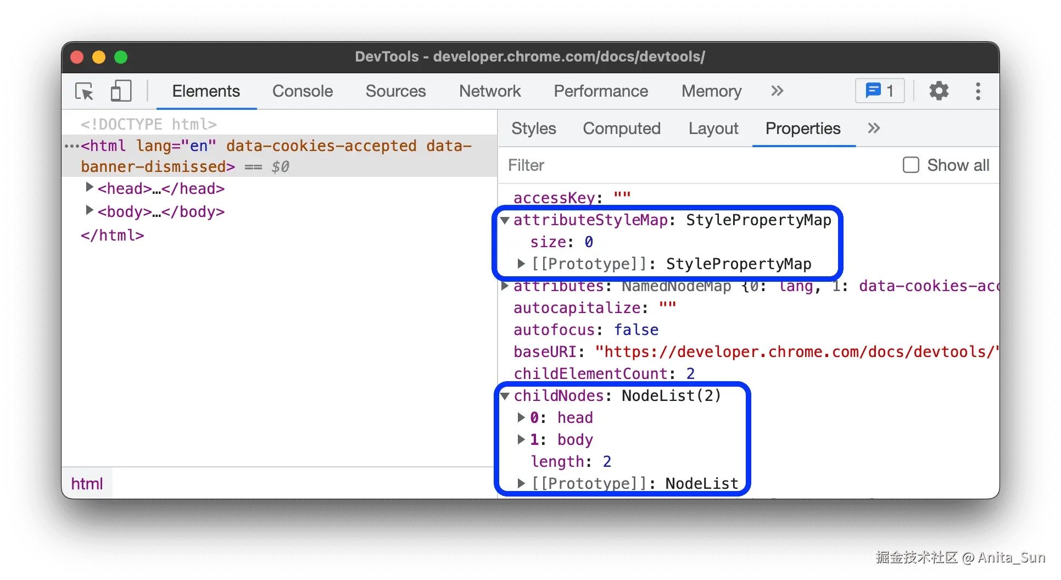Image resolution: width=1061 pixels, height=580 pixels.
Task: Switch to the Console tab
Action: 303,91
